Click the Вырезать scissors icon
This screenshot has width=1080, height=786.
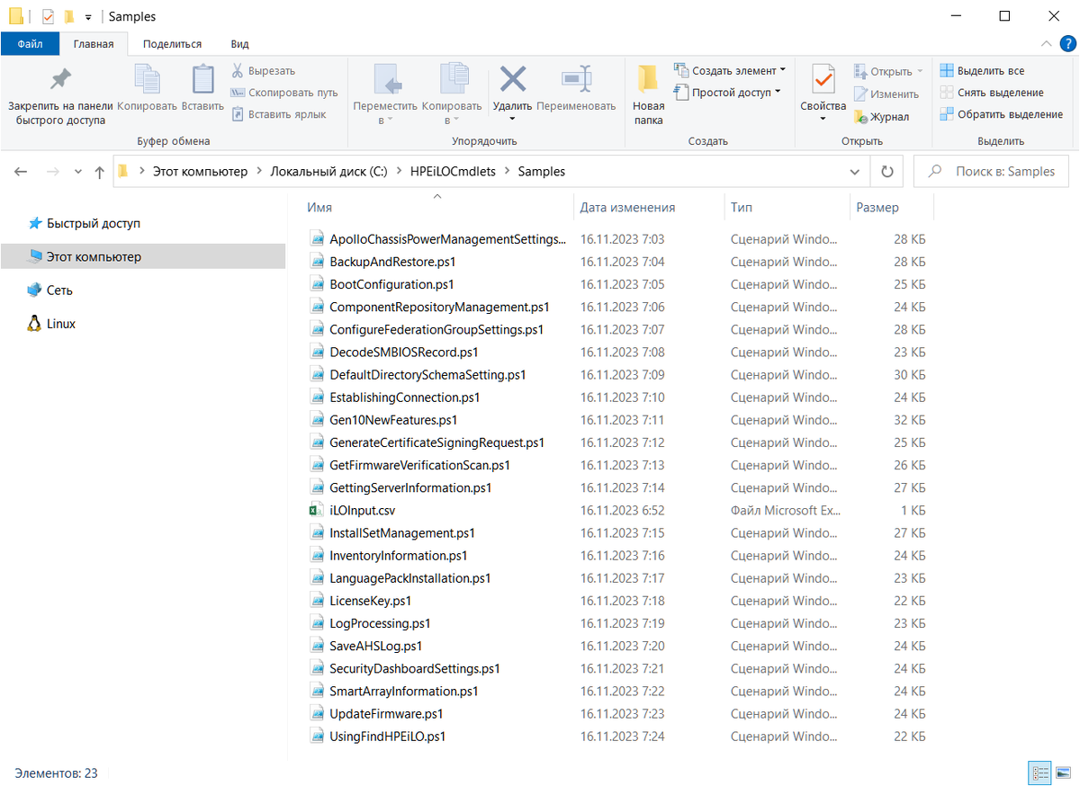point(238,71)
